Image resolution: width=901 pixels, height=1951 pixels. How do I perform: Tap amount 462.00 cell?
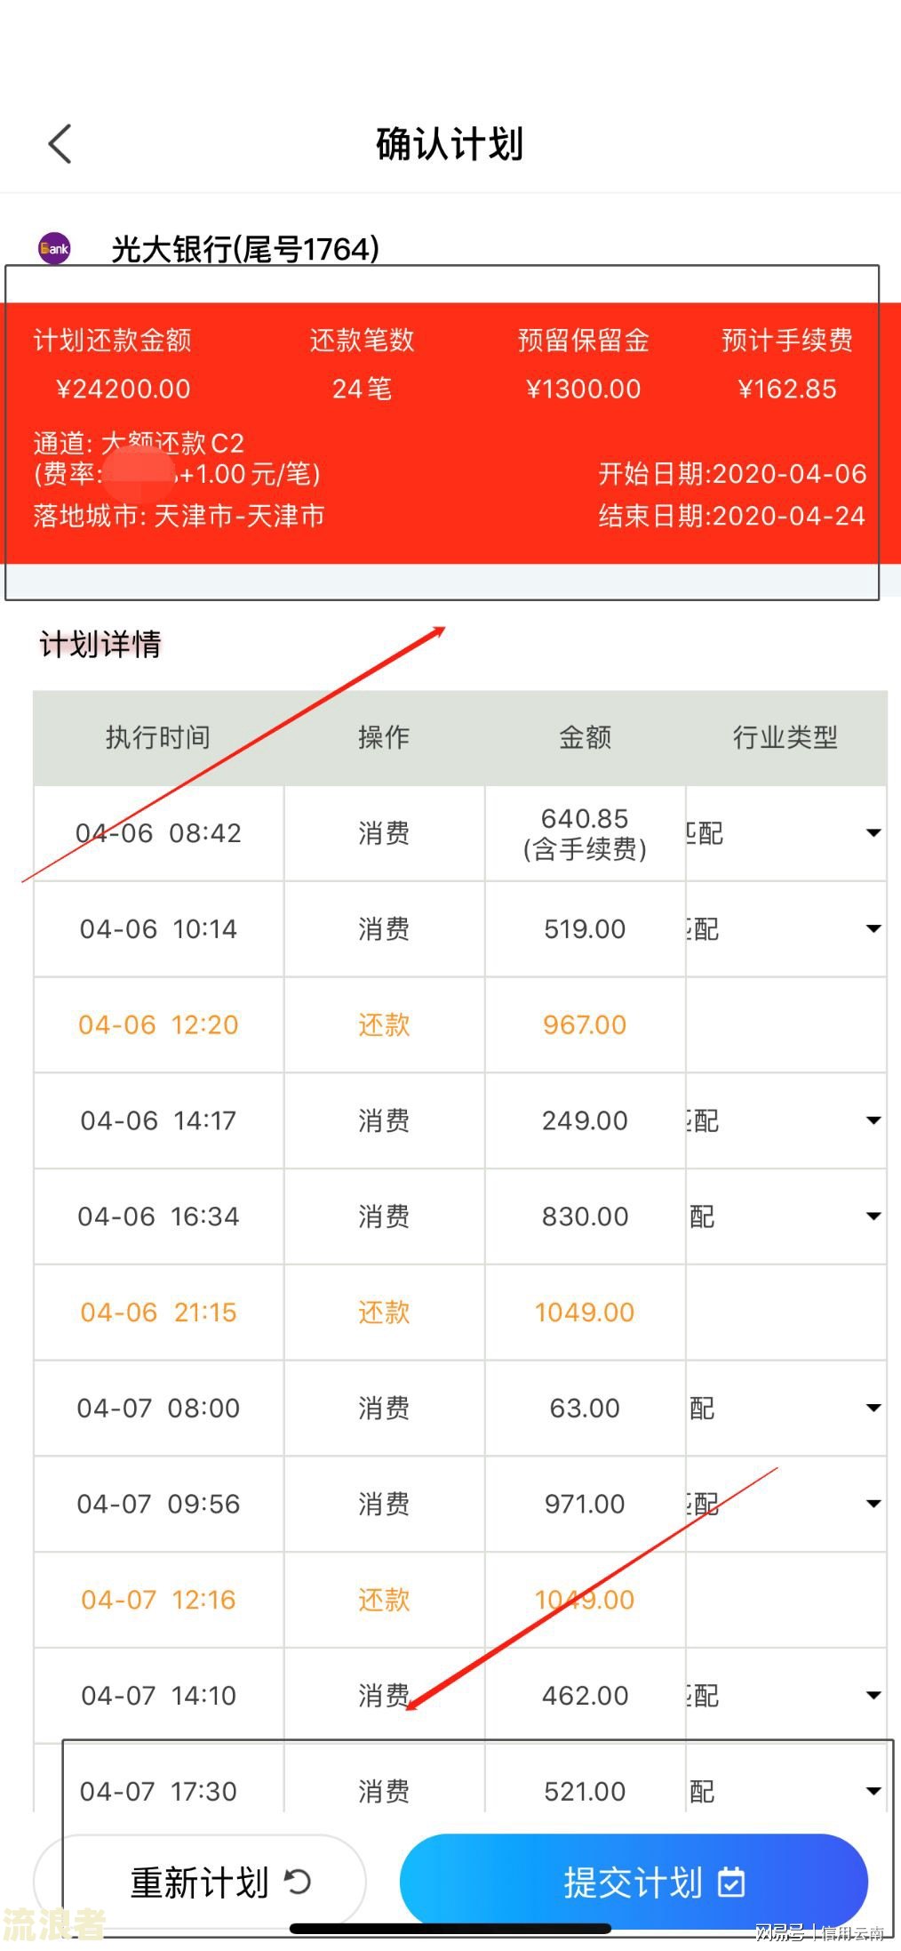[x=585, y=1695]
